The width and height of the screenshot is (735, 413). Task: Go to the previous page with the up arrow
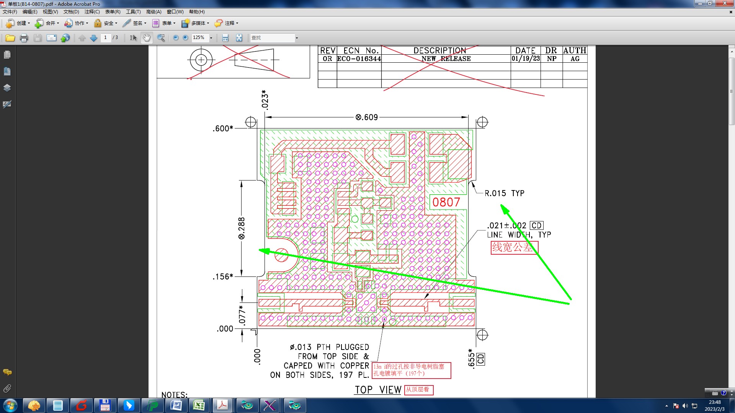coord(82,38)
